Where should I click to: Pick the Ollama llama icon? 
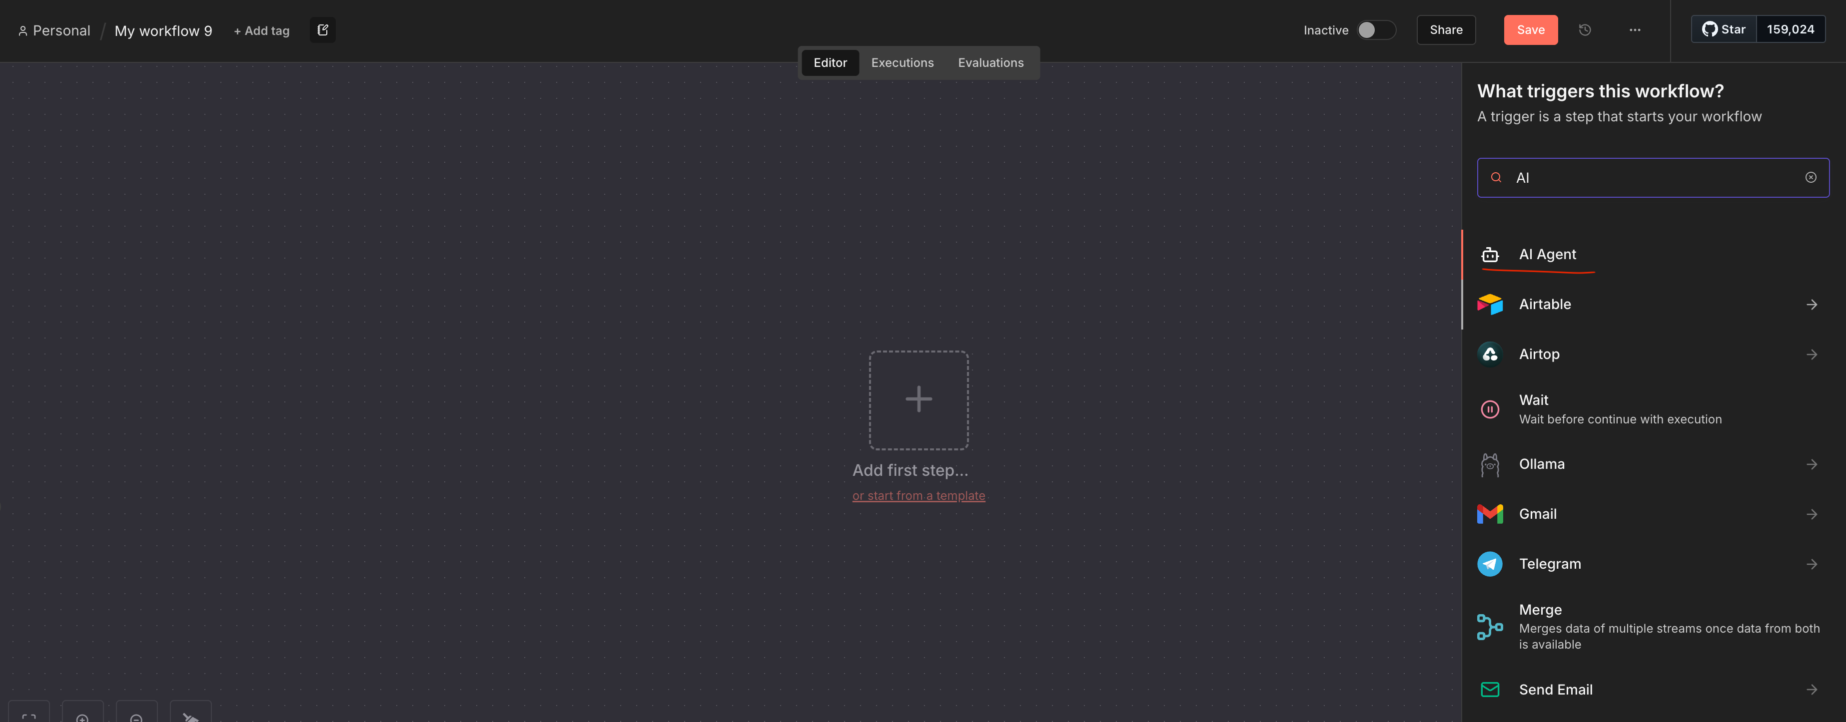click(1490, 465)
